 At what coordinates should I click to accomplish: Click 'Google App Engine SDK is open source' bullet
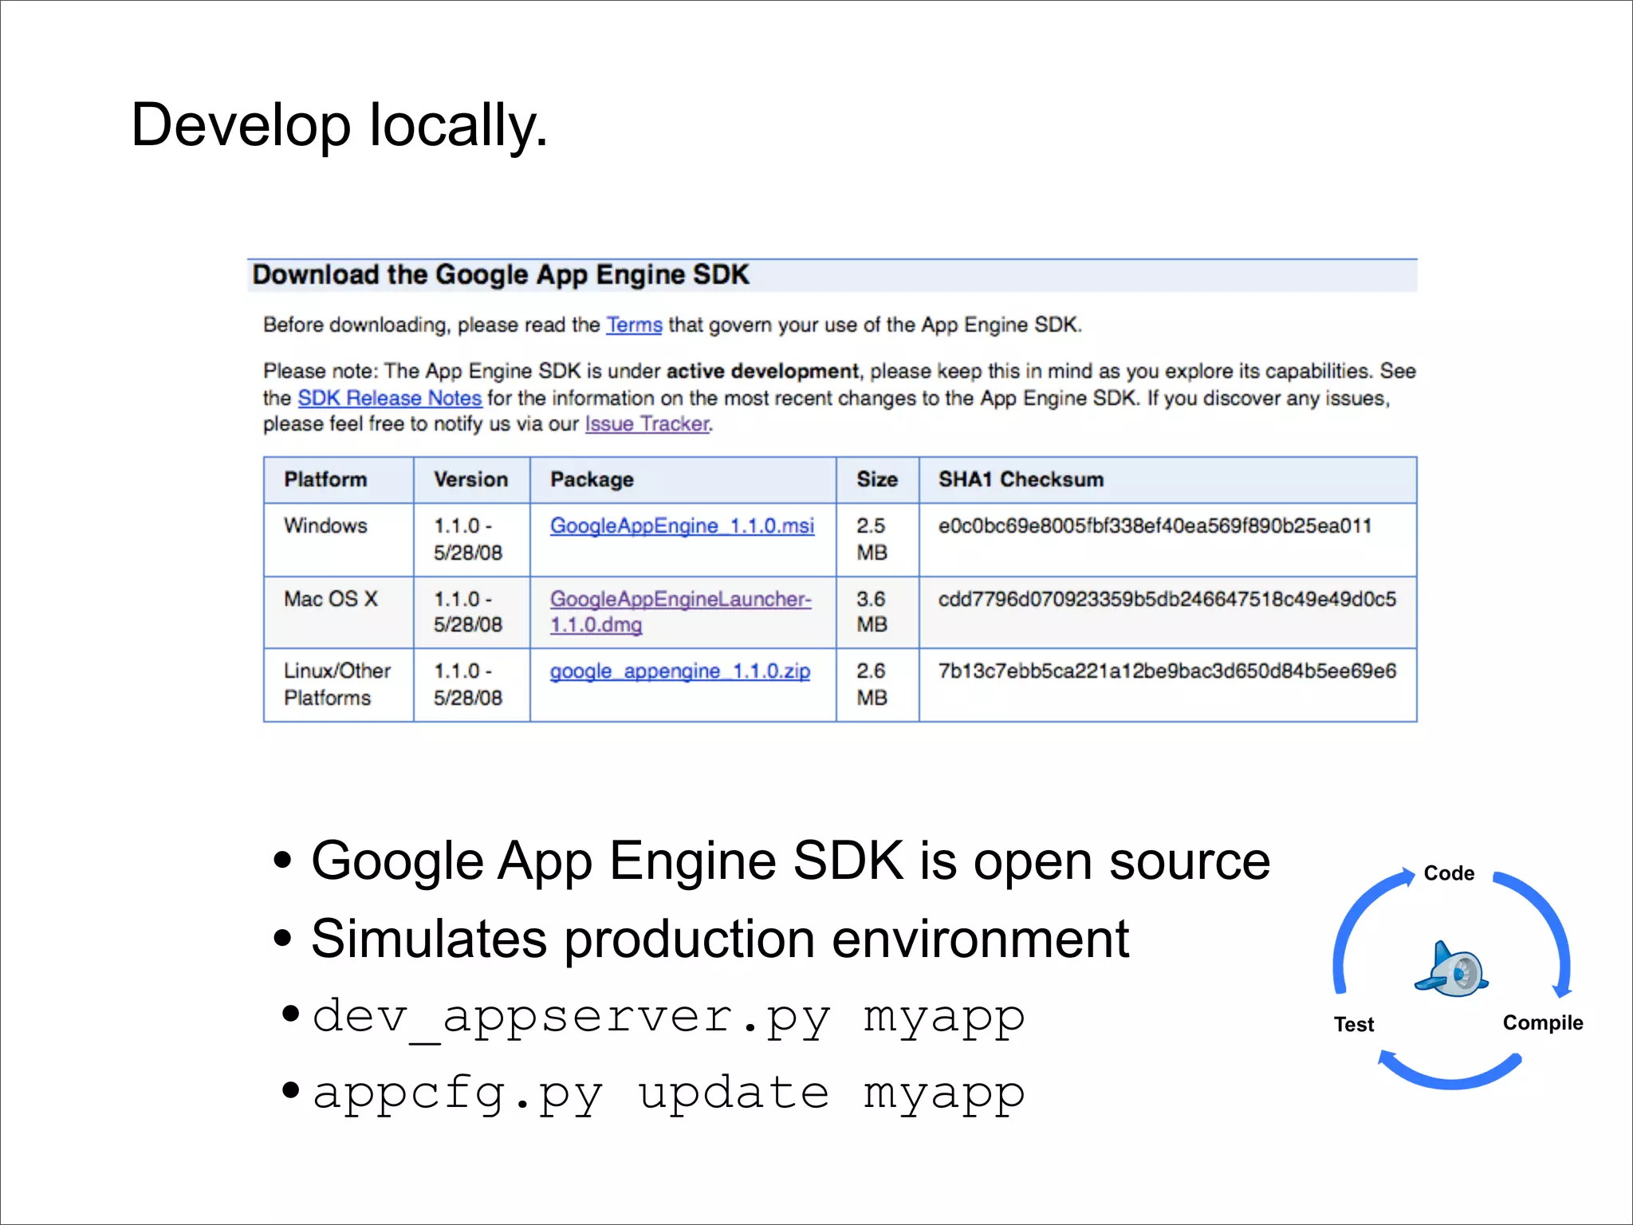(790, 861)
